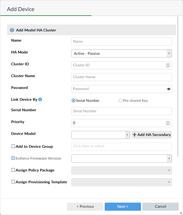Uncheck the Enforce Firmware Version checkbox
The width and height of the screenshot is (183, 215).
tap(13, 158)
